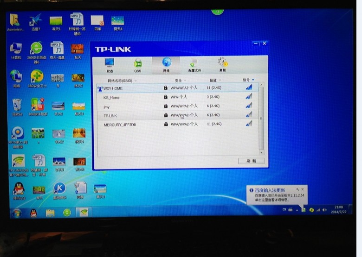Select 酷狗音乐 KuGou desktop icon
Image resolution: width=362 pixels, height=257 pixels.
59,191
